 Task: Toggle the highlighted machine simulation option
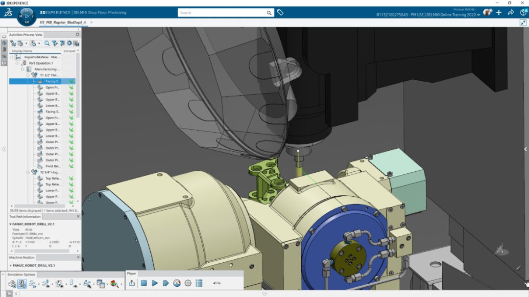click(x=22, y=284)
